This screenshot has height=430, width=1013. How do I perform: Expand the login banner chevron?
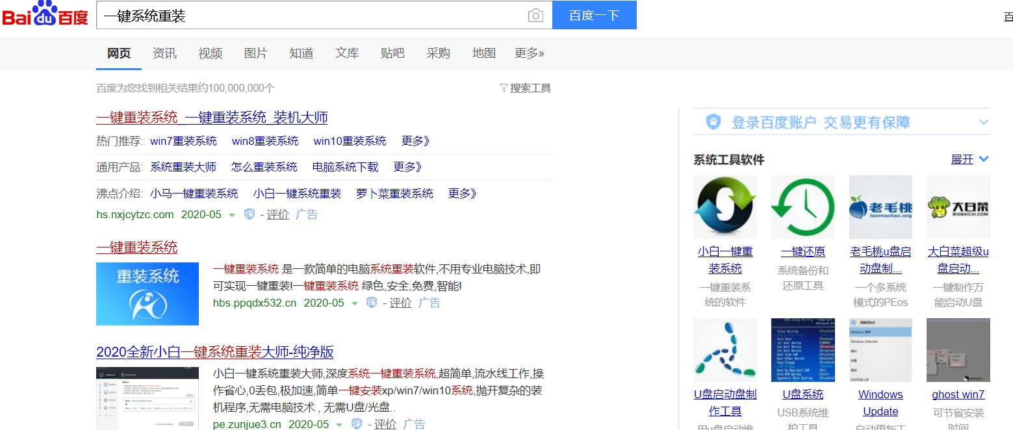pos(983,122)
